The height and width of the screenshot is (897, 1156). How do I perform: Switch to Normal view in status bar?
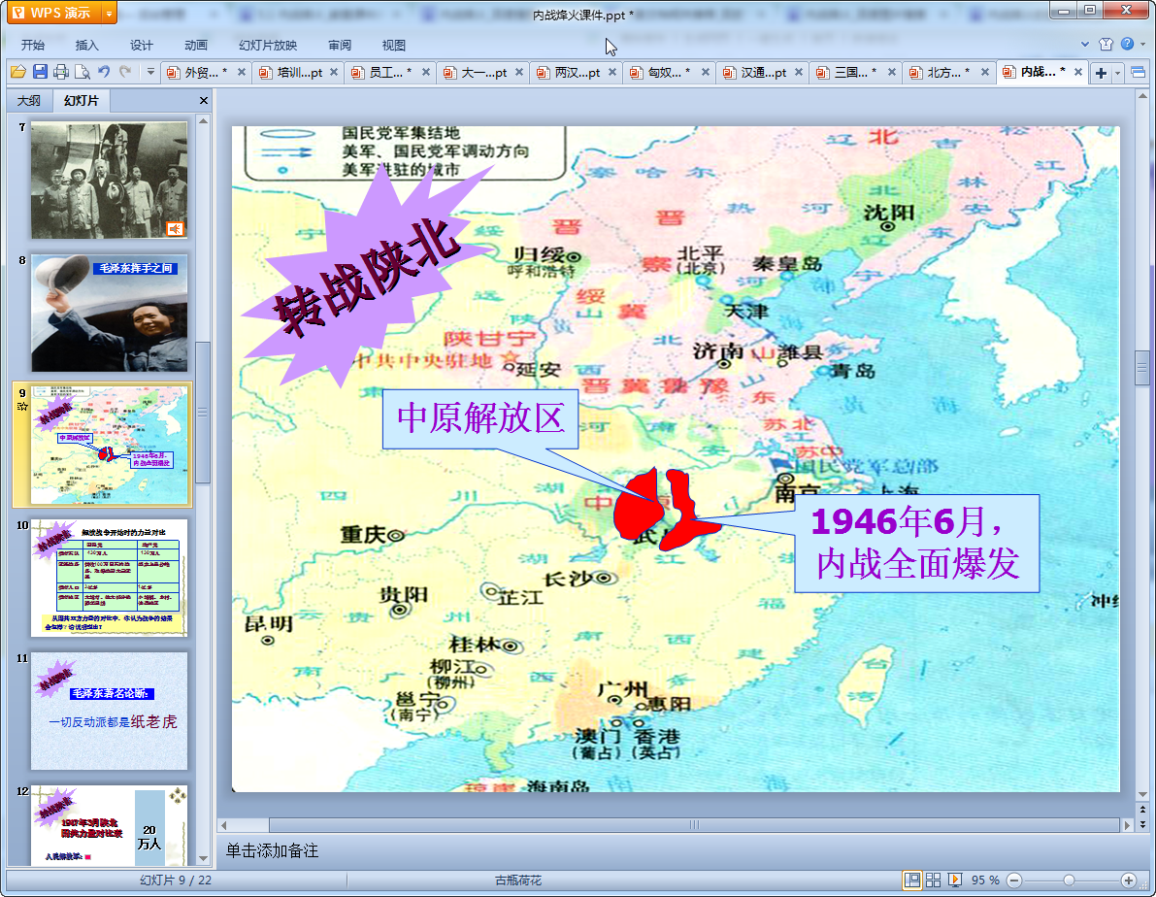click(x=911, y=880)
